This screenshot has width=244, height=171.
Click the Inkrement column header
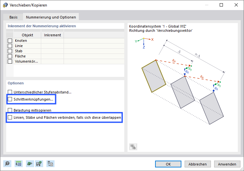tap(53, 35)
